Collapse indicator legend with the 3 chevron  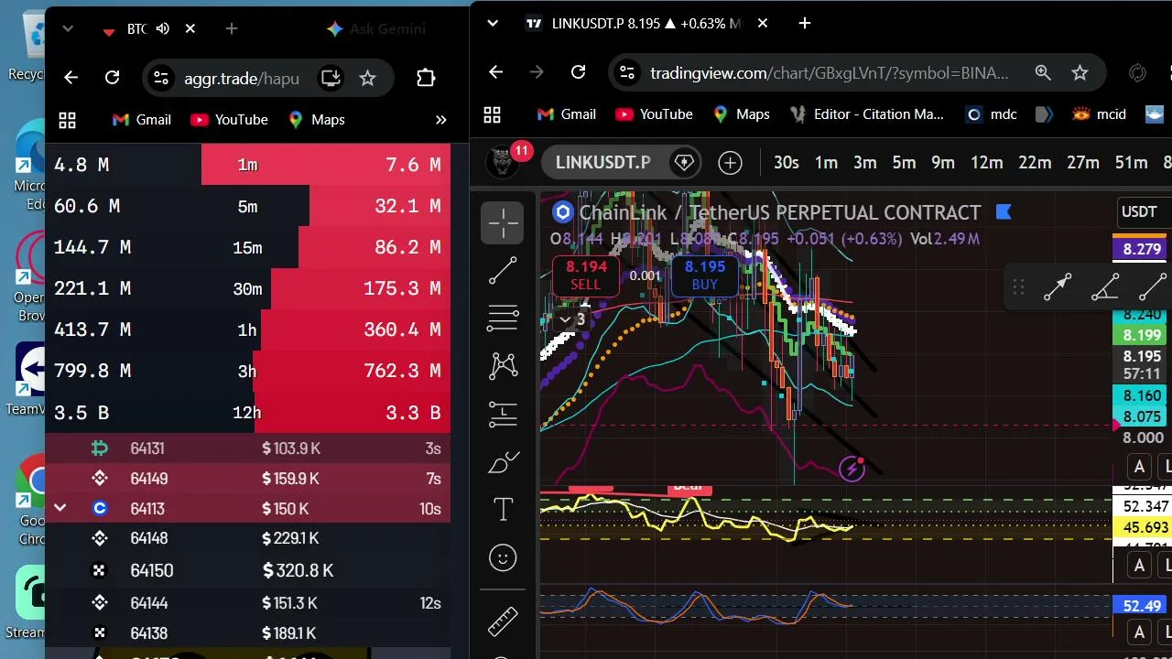573,319
